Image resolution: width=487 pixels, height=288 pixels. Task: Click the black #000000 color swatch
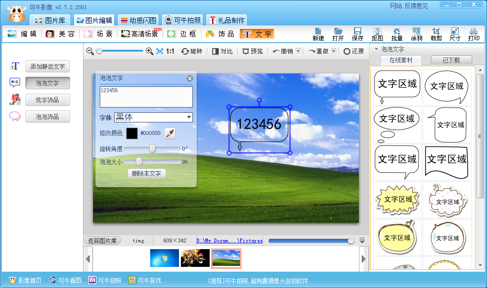pyautogui.click(x=132, y=133)
